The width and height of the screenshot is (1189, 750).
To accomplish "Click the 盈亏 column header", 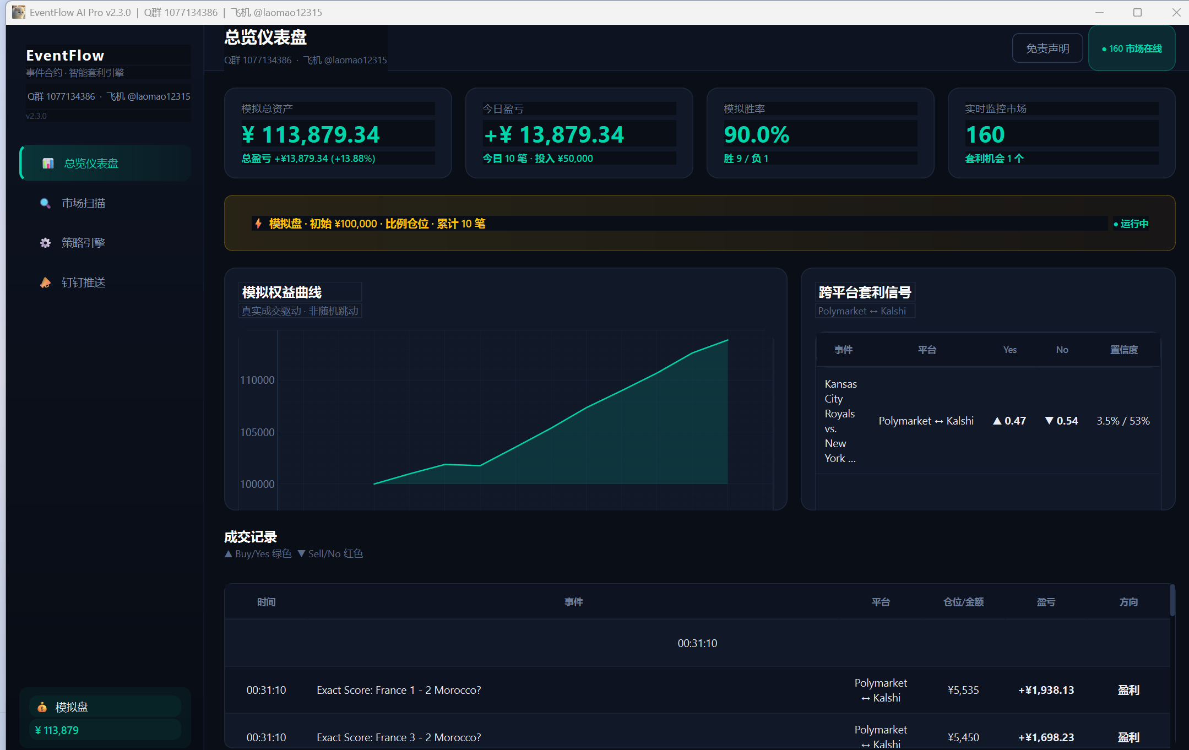I will (1046, 602).
